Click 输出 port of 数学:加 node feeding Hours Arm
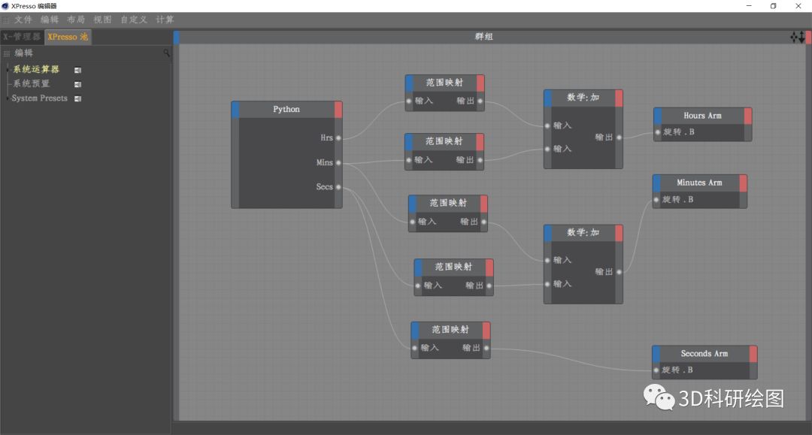The height and width of the screenshot is (435, 812). click(x=619, y=137)
